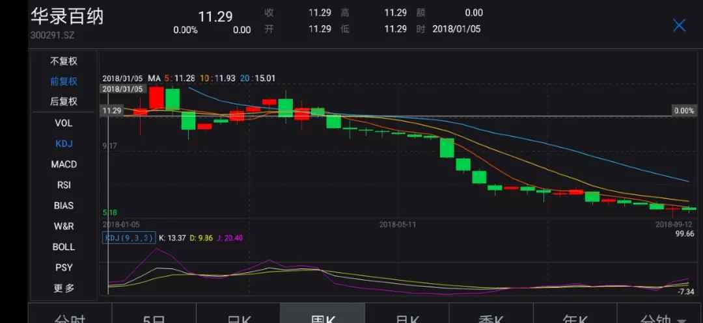Click the 华录百纳 stock name title
This screenshot has width=703, height=323.
pos(67,16)
